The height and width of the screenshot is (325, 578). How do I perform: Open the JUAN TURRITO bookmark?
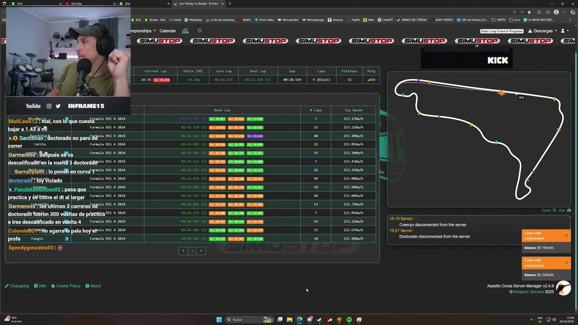442,20
